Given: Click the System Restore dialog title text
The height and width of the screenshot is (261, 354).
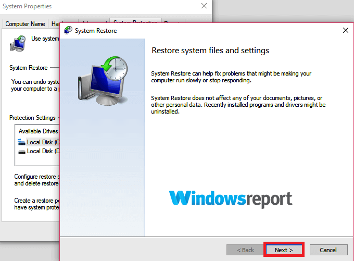Looking at the screenshot, I should pos(96,31).
